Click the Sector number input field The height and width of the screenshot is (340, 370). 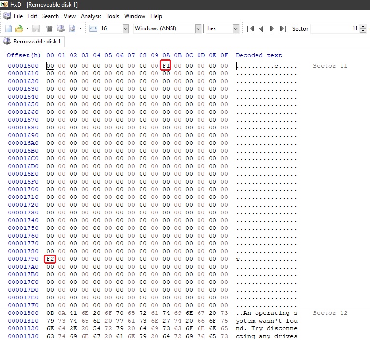[334, 29]
